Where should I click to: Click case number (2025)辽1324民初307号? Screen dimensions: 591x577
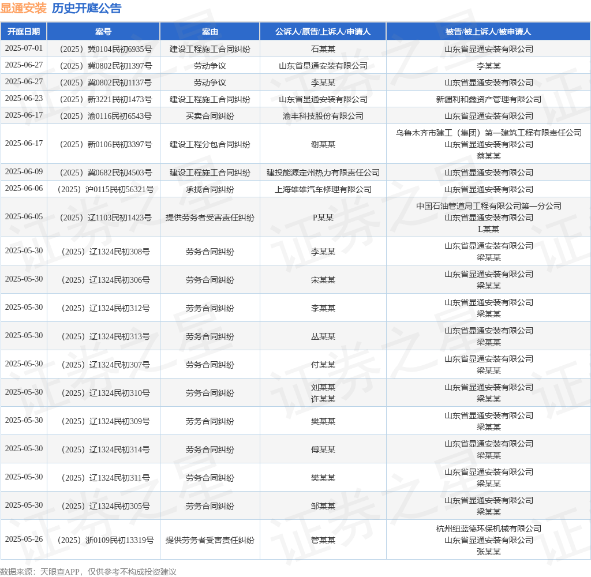[106, 365]
